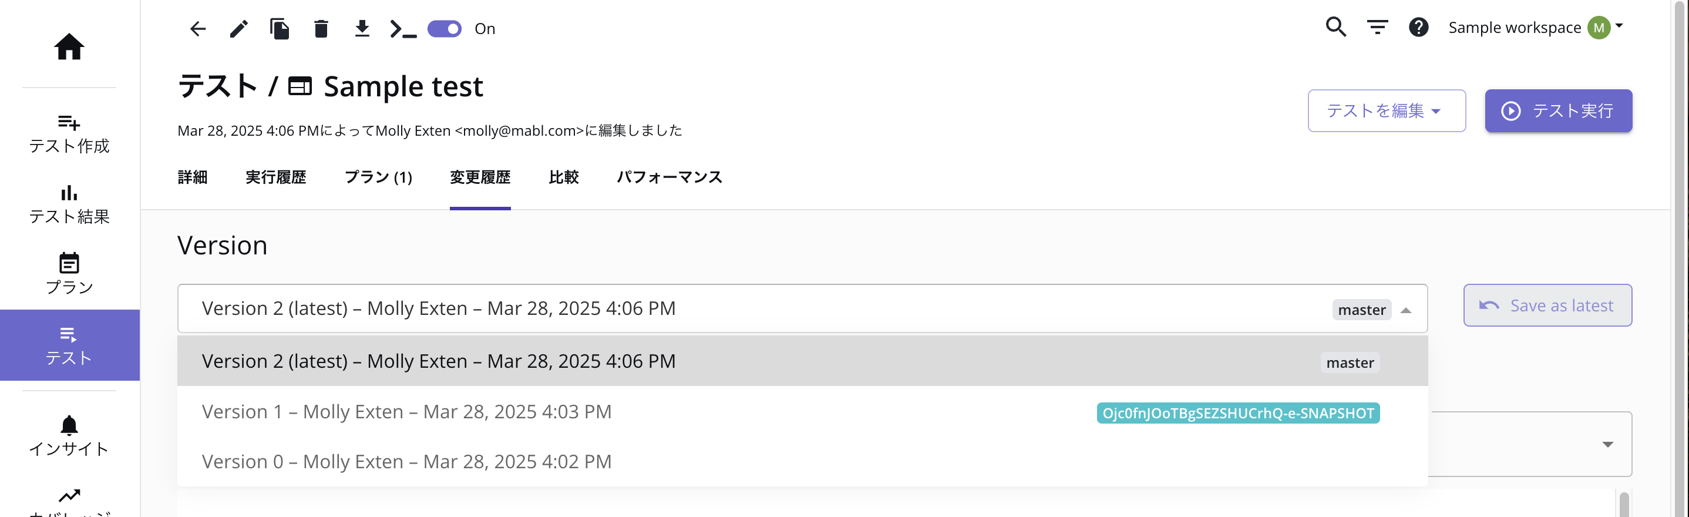Turn off the test On toggle
Image resolution: width=1689 pixels, height=517 pixels.
point(444,28)
